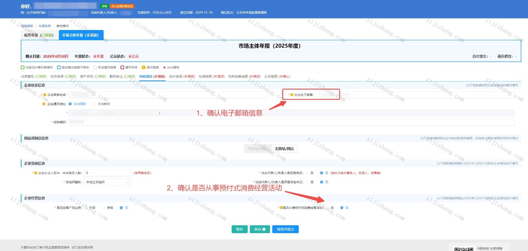This screenshot has width=528, height=251.
Task: Click the 自动填充信息可修改 blue legend box
Action: pos(59,67)
